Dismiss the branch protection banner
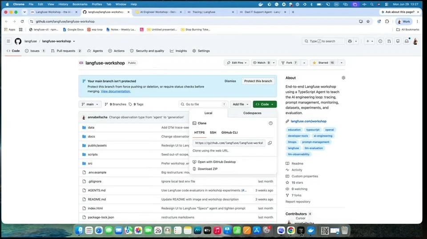 click(230, 81)
